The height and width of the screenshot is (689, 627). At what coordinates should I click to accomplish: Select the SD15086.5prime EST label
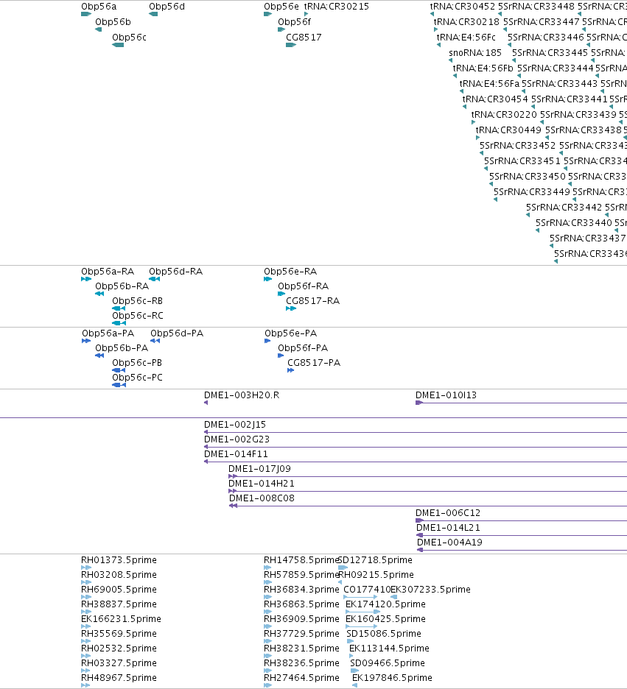tap(384, 634)
